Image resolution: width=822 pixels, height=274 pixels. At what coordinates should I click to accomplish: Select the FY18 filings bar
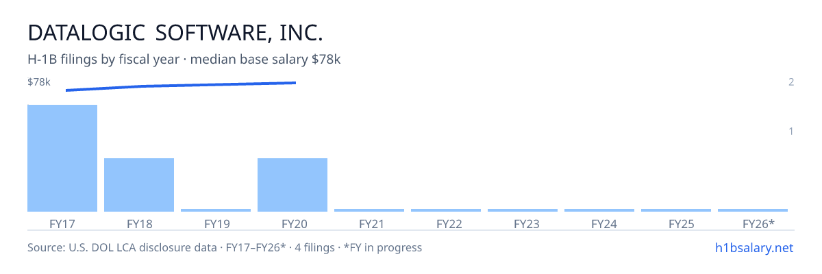(139, 185)
